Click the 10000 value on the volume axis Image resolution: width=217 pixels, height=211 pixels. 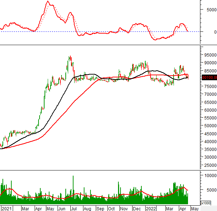tap(210, 176)
